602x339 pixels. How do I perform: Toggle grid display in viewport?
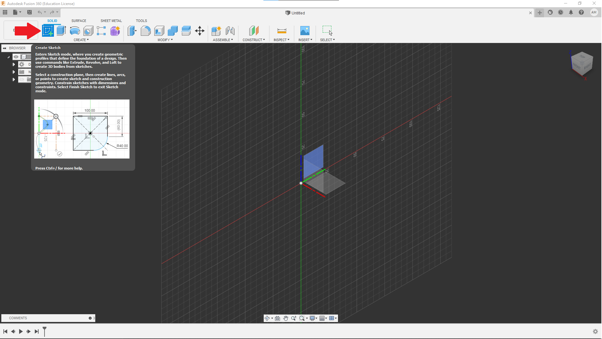pos(322,318)
